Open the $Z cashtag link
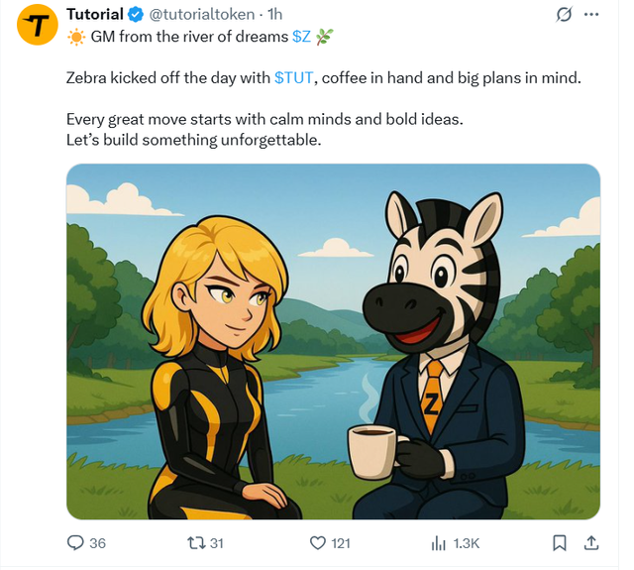Viewport: 634px width, 570px height. [x=301, y=37]
